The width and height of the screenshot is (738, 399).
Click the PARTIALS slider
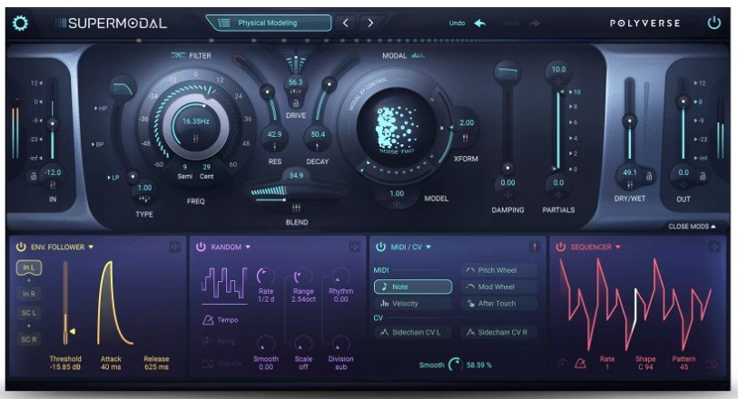pyautogui.click(x=559, y=131)
